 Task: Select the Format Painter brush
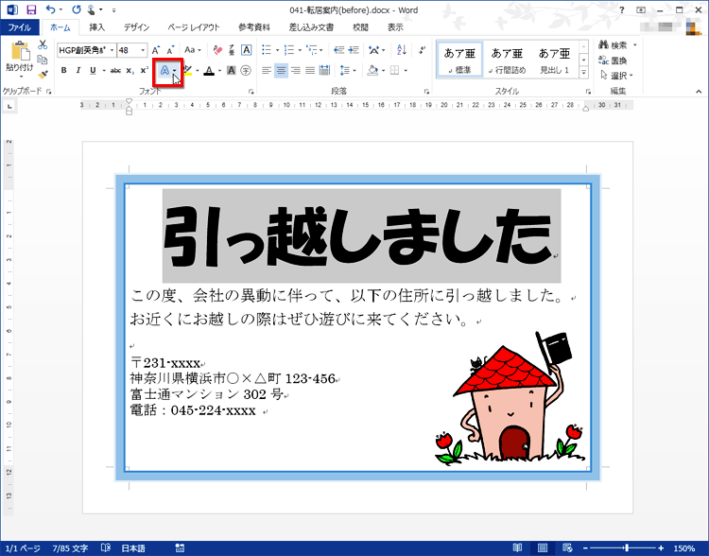pyautogui.click(x=43, y=74)
